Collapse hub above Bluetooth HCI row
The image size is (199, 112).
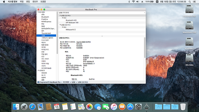62,18
